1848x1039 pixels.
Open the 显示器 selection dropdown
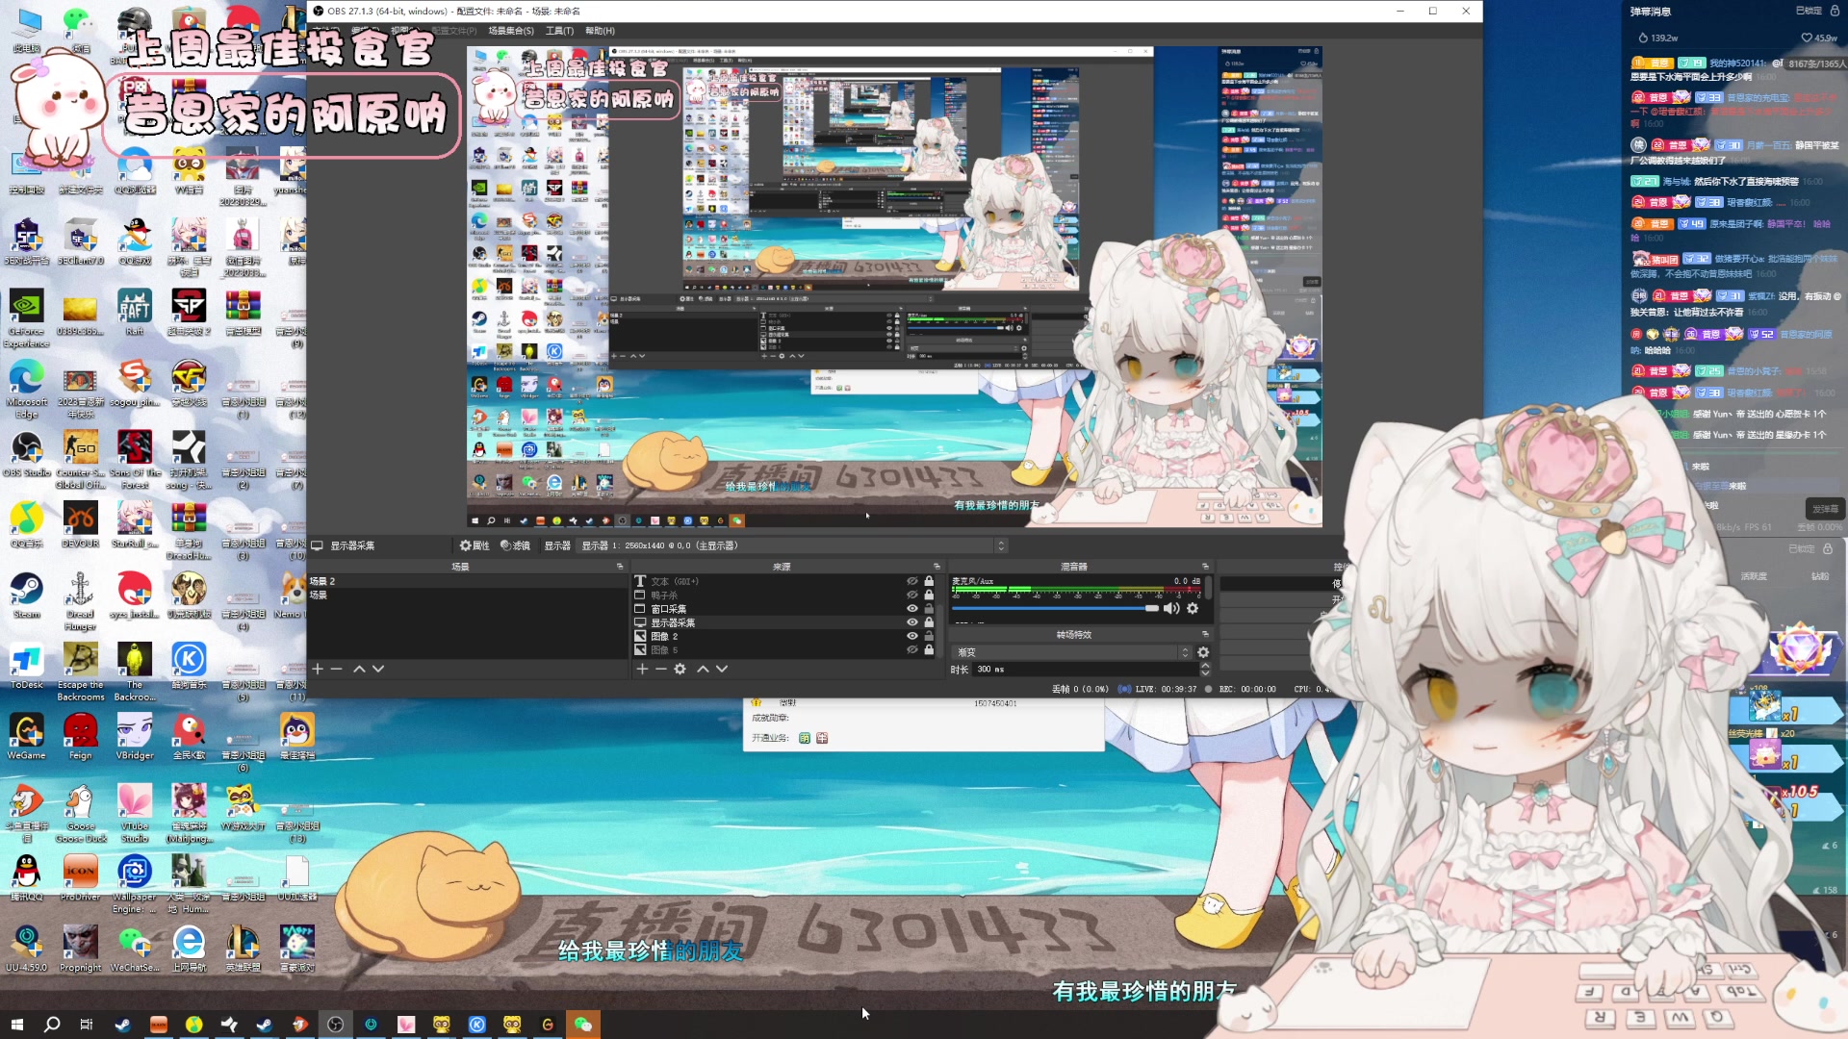pos(791,545)
